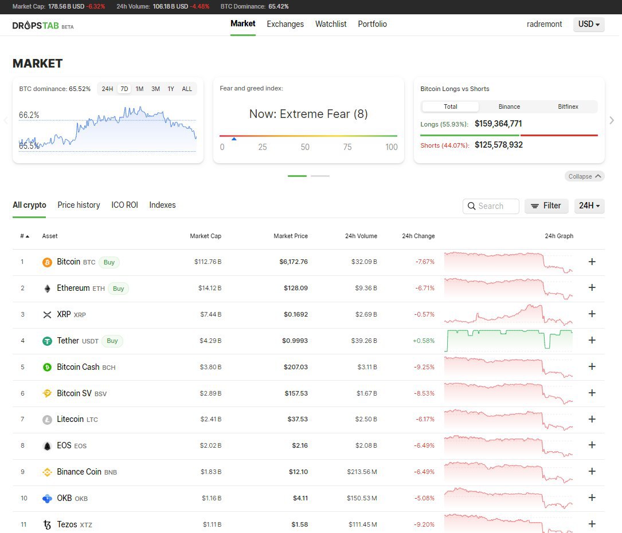Open the USD currency dropdown

click(589, 24)
